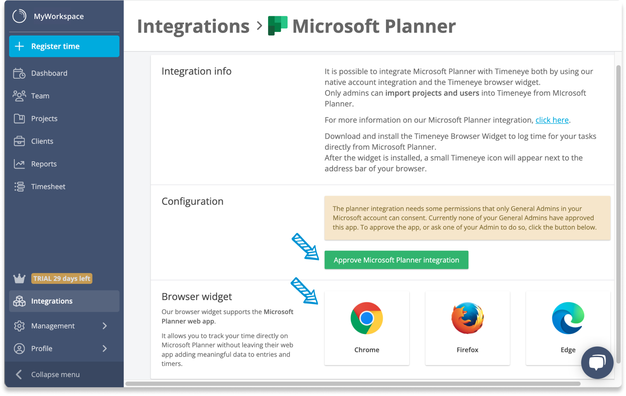Click the Register time button
This screenshot has width=626, height=396.
coord(64,46)
